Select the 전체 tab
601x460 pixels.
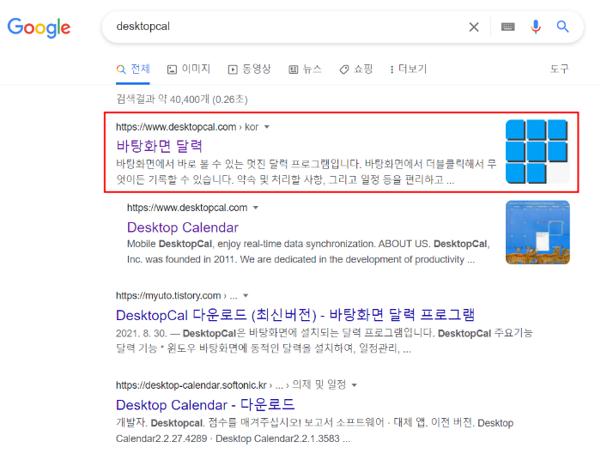132,69
